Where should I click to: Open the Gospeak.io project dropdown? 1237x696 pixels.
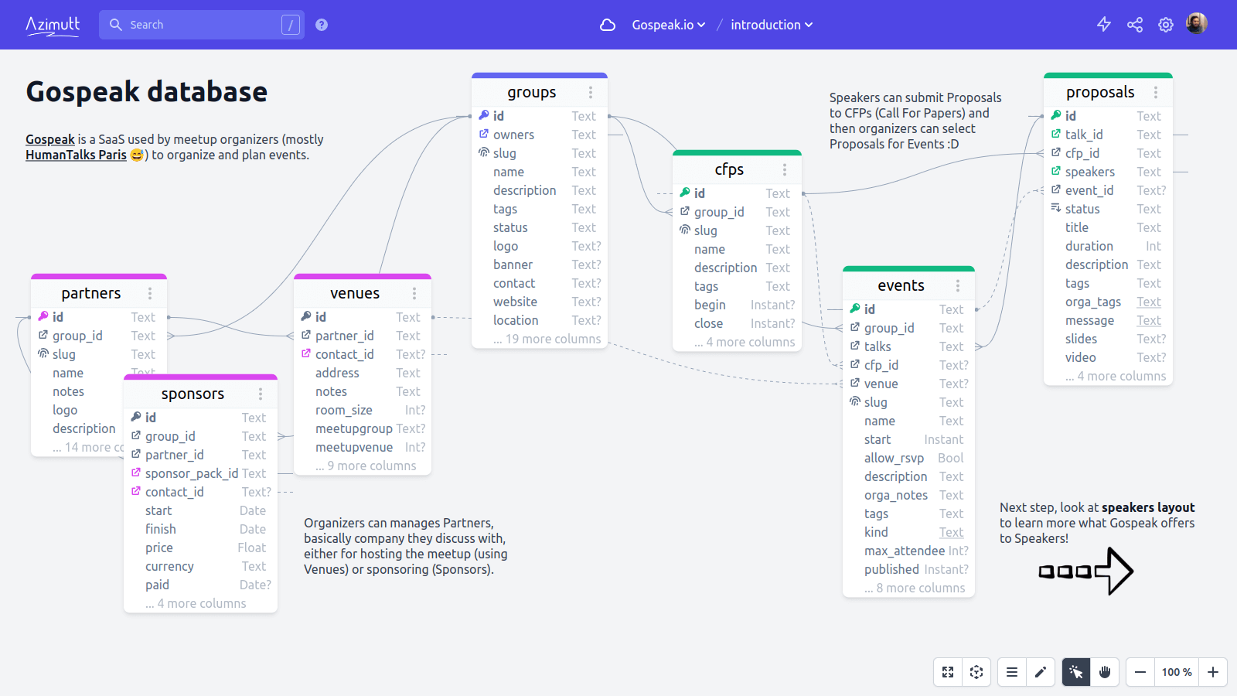coord(668,25)
